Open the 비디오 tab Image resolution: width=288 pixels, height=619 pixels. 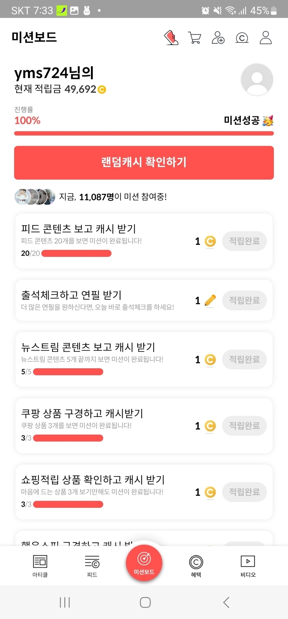pos(248,566)
